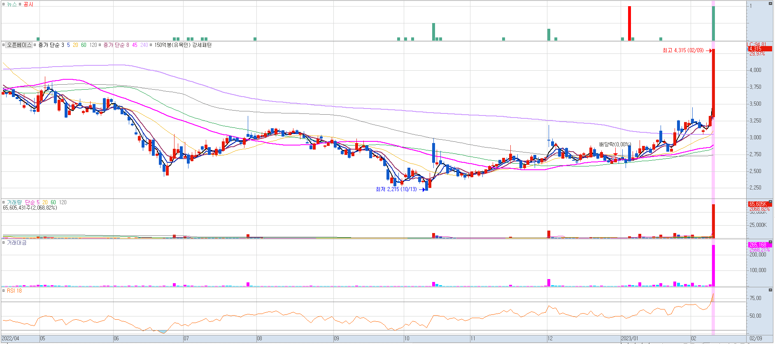This screenshot has width=775, height=344.
Task: Click the 12 month label on date axis
Action: 550,339
